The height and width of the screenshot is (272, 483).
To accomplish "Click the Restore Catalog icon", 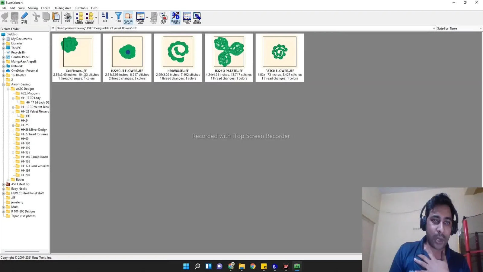I will click(x=89, y=17).
